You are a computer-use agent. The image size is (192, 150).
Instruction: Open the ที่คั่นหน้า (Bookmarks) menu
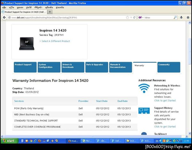click(x=38, y=7)
